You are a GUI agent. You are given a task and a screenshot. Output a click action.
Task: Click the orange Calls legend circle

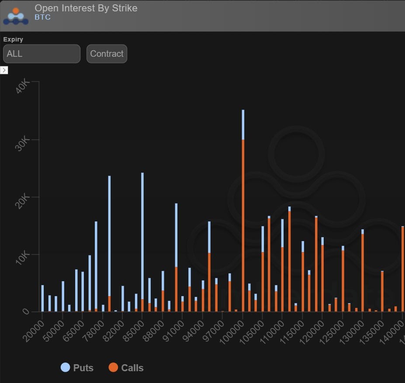[113, 368]
